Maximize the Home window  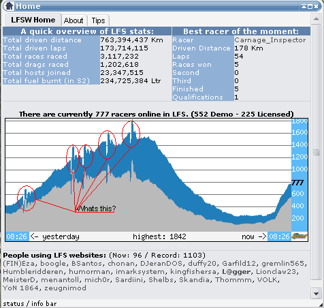pyautogui.click(x=310, y=6)
